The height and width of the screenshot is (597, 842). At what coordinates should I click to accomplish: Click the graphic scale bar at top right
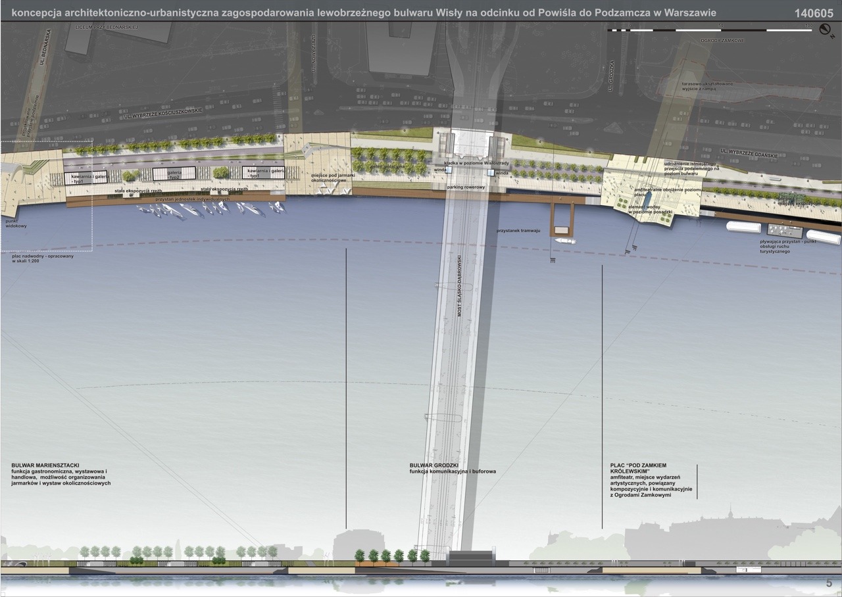[x=709, y=29]
